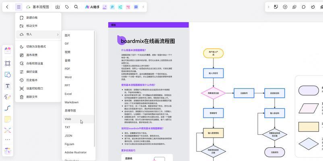Choose 删除文件 delete file
Image resolution: width=323 pixels, height=161 pixels.
tap(38, 97)
